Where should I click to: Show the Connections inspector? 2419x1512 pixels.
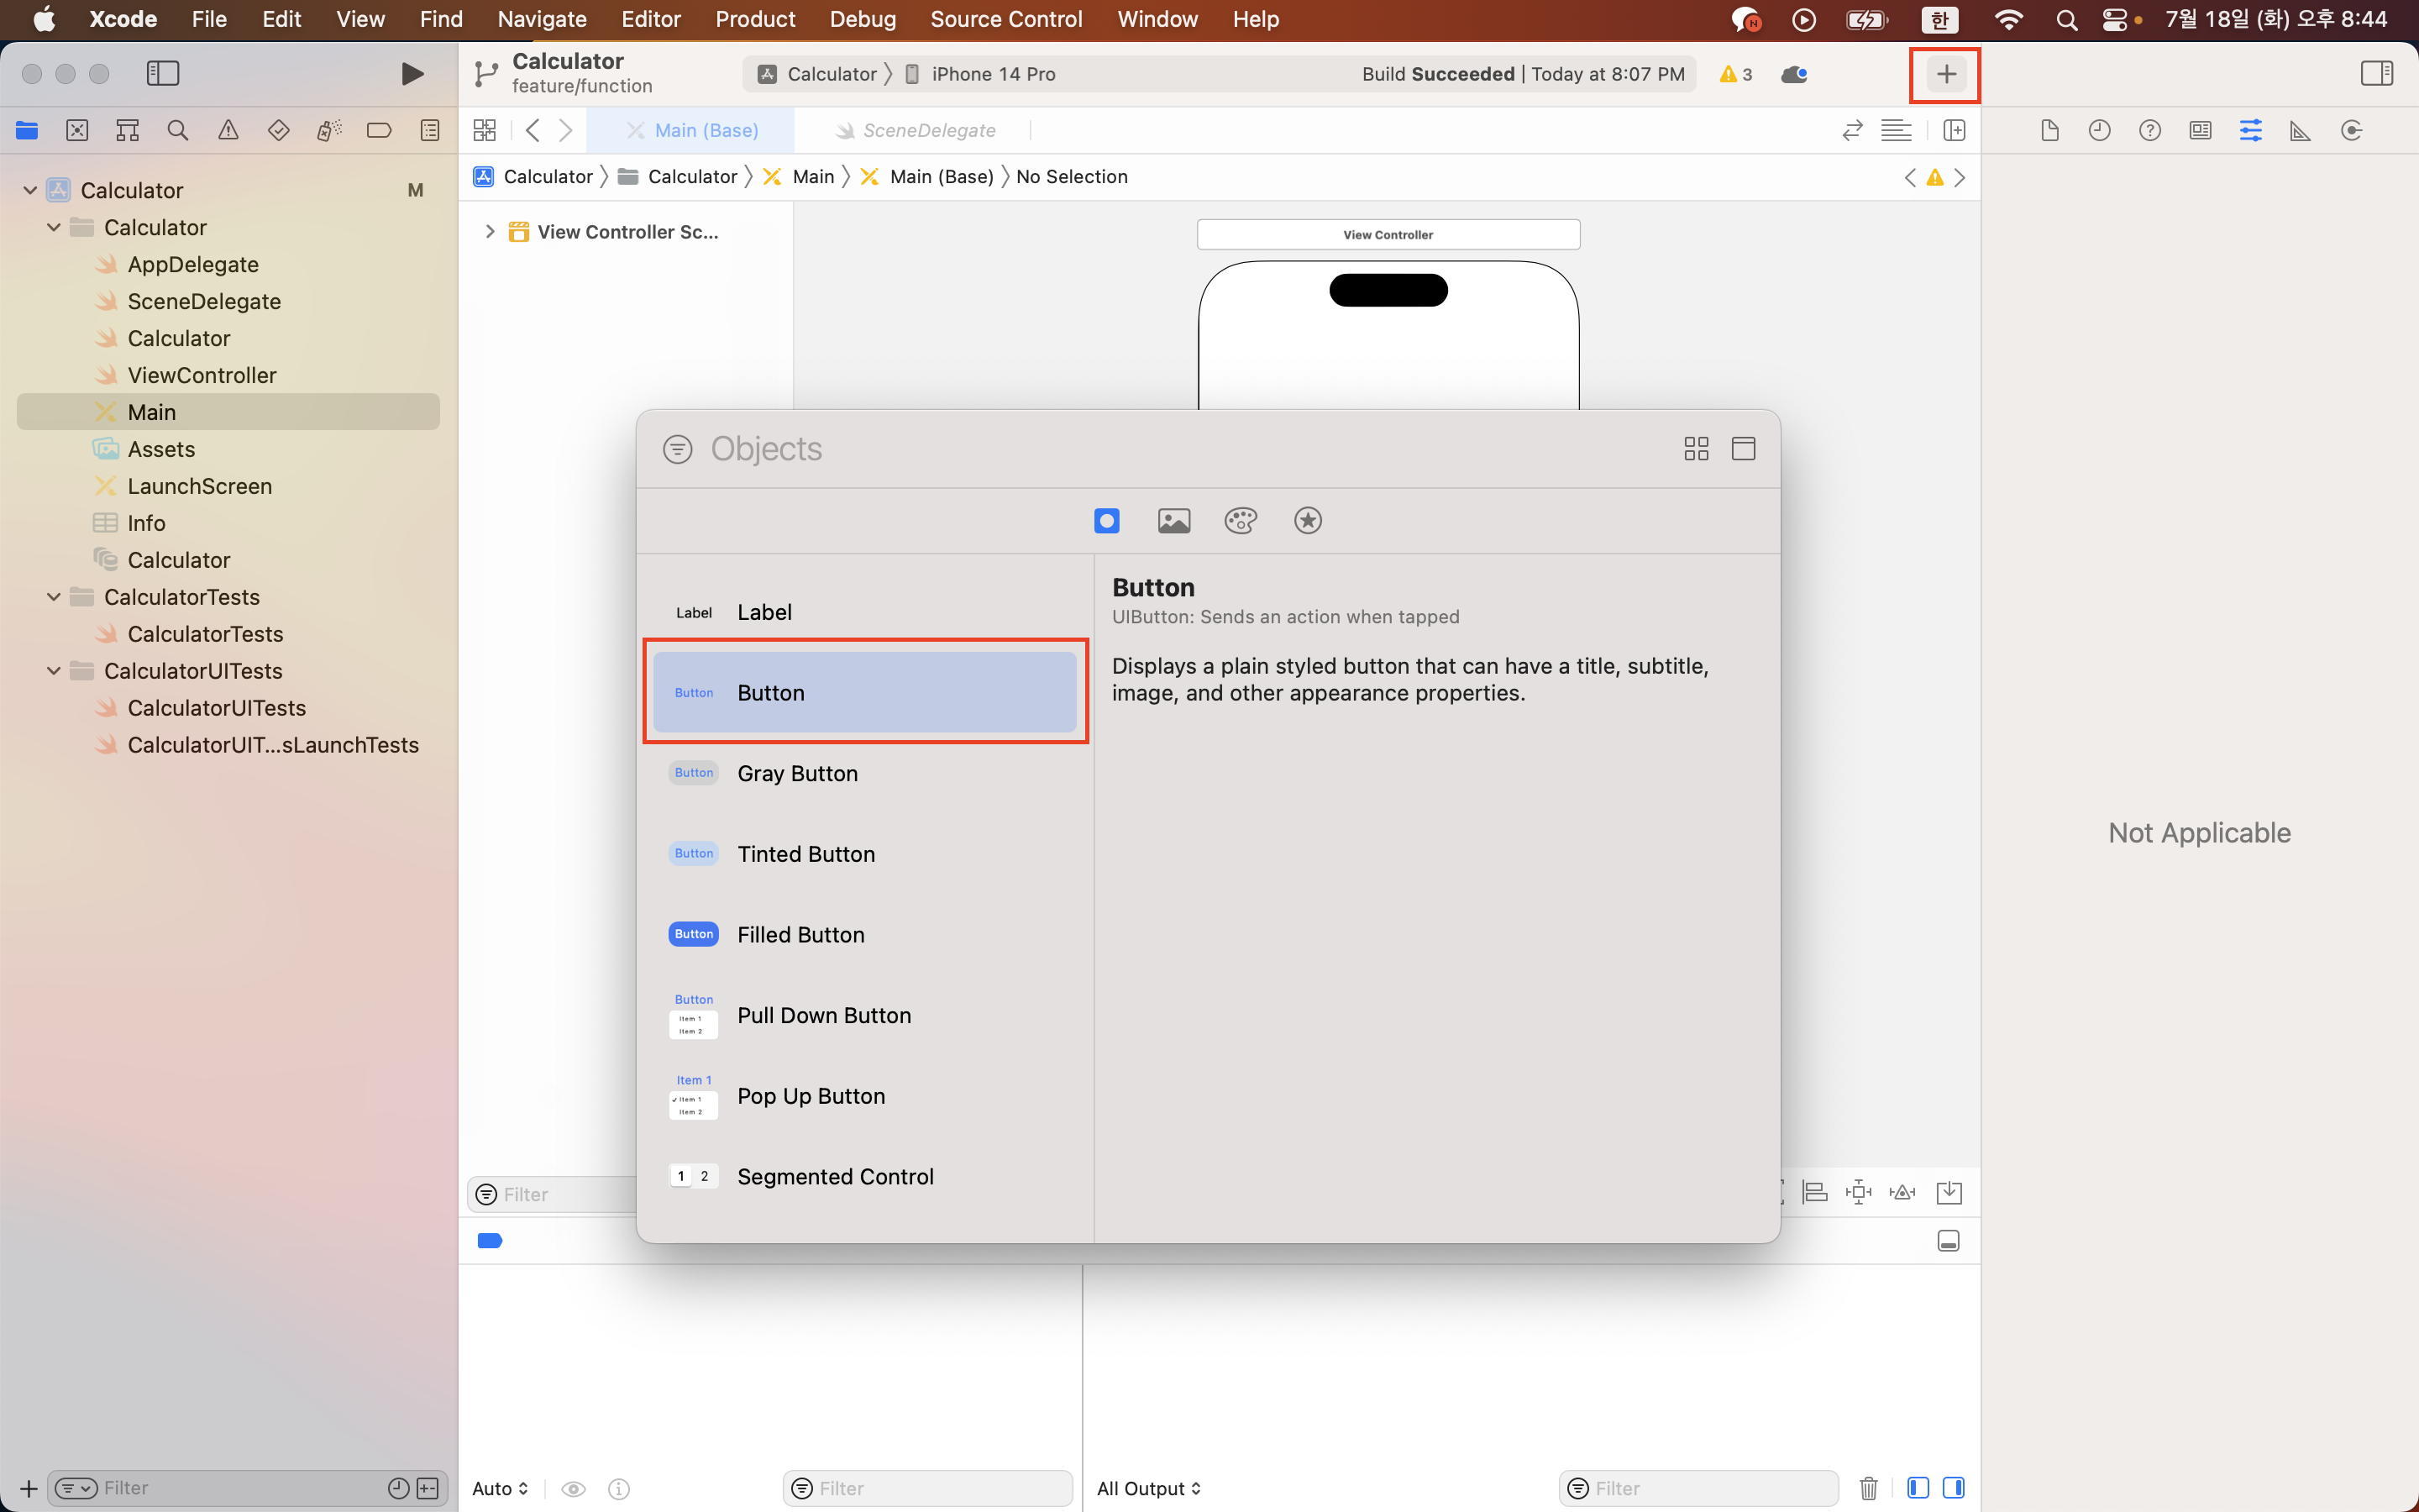pyautogui.click(x=2351, y=130)
